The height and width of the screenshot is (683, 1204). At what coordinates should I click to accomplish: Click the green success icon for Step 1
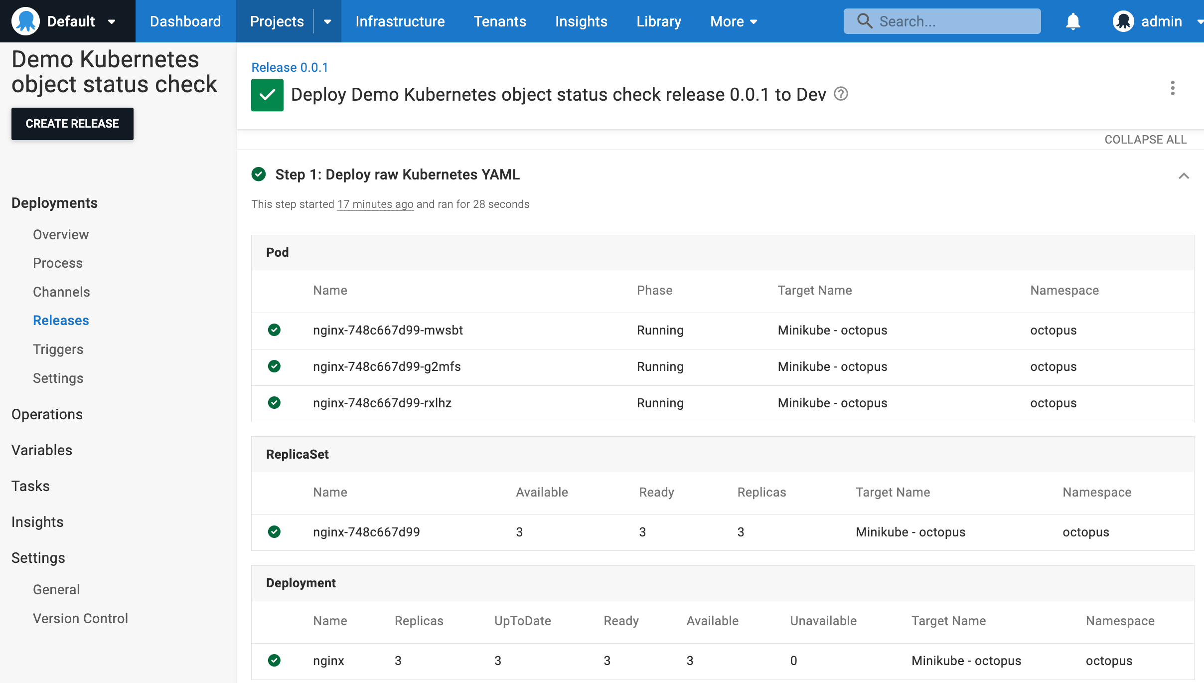point(259,174)
